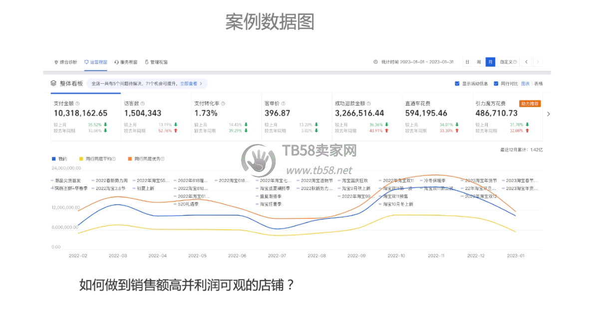Click the 2022-07 x-axis label
This screenshot has width=596, height=321.
point(277,256)
